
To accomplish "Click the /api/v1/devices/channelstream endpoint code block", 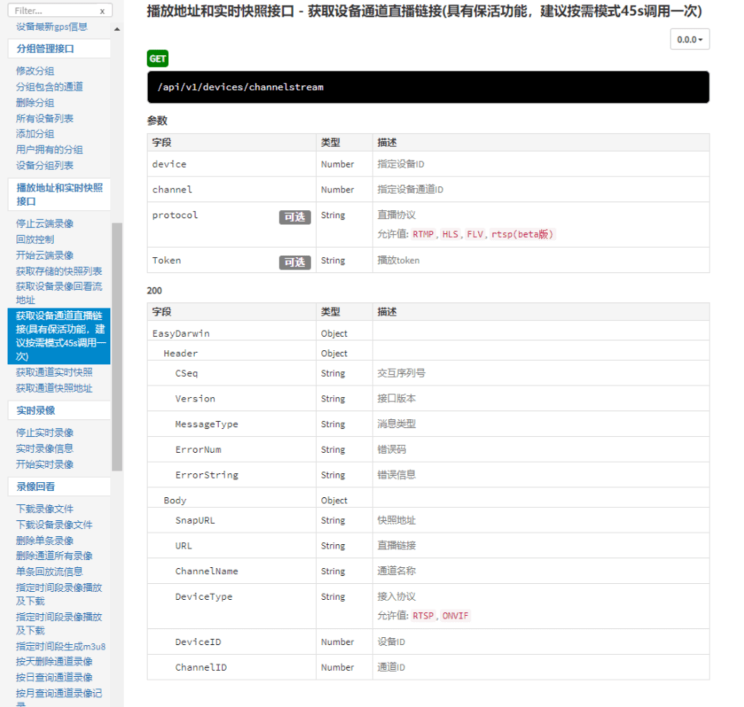I will coord(427,87).
